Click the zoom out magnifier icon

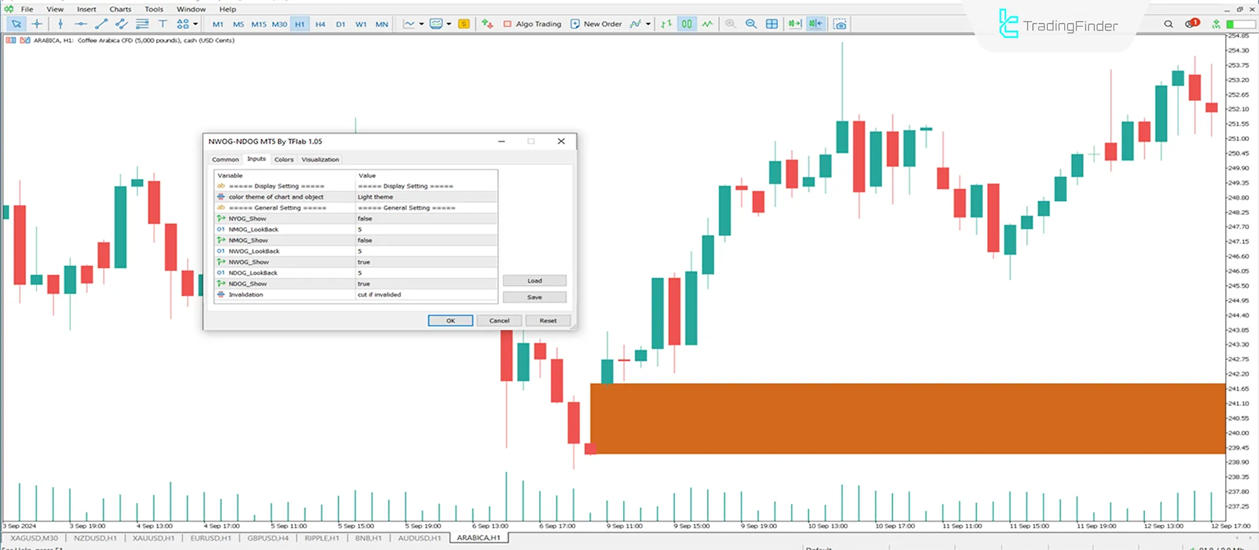tap(751, 24)
